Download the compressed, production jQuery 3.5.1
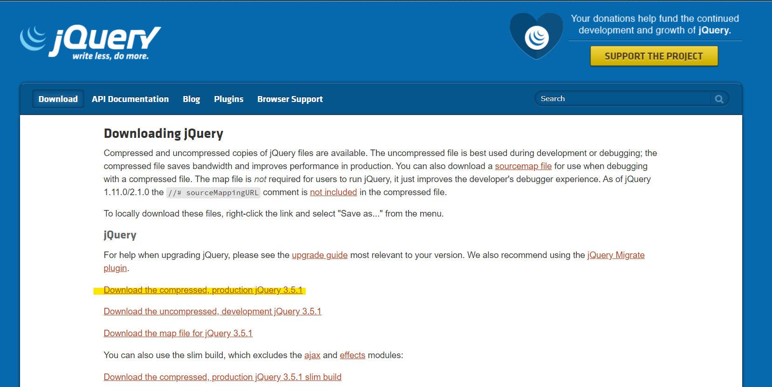 point(204,290)
